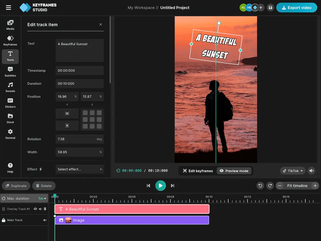The height and width of the screenshot is (241, 321).
Task: Open the General settings panel
Action: pos(10,134)
